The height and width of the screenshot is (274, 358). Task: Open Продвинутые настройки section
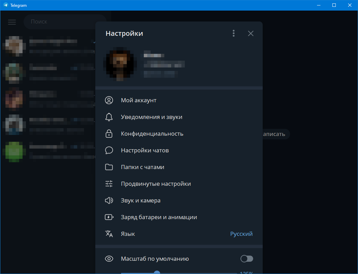coord(179,184)
